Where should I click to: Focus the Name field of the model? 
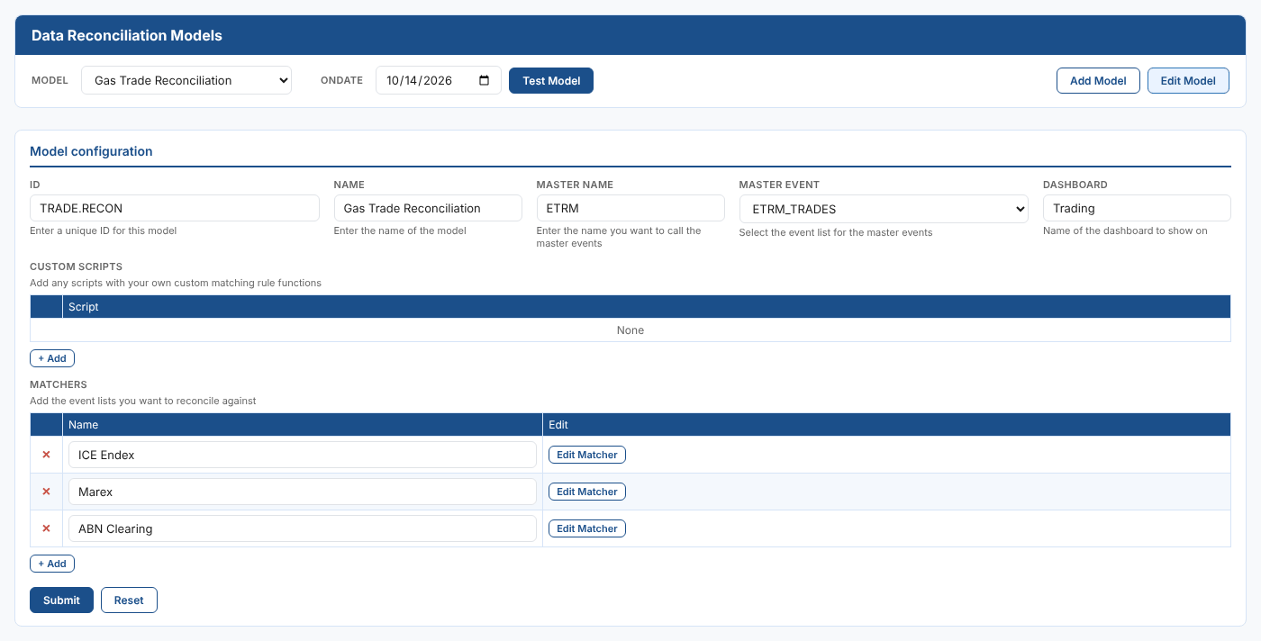click(x=428, y=208)
